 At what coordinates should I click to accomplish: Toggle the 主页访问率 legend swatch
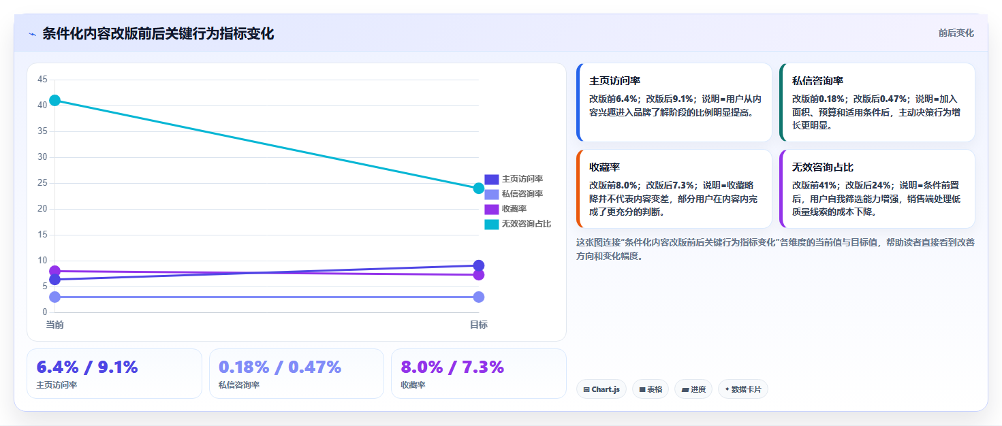pos(492,179)
